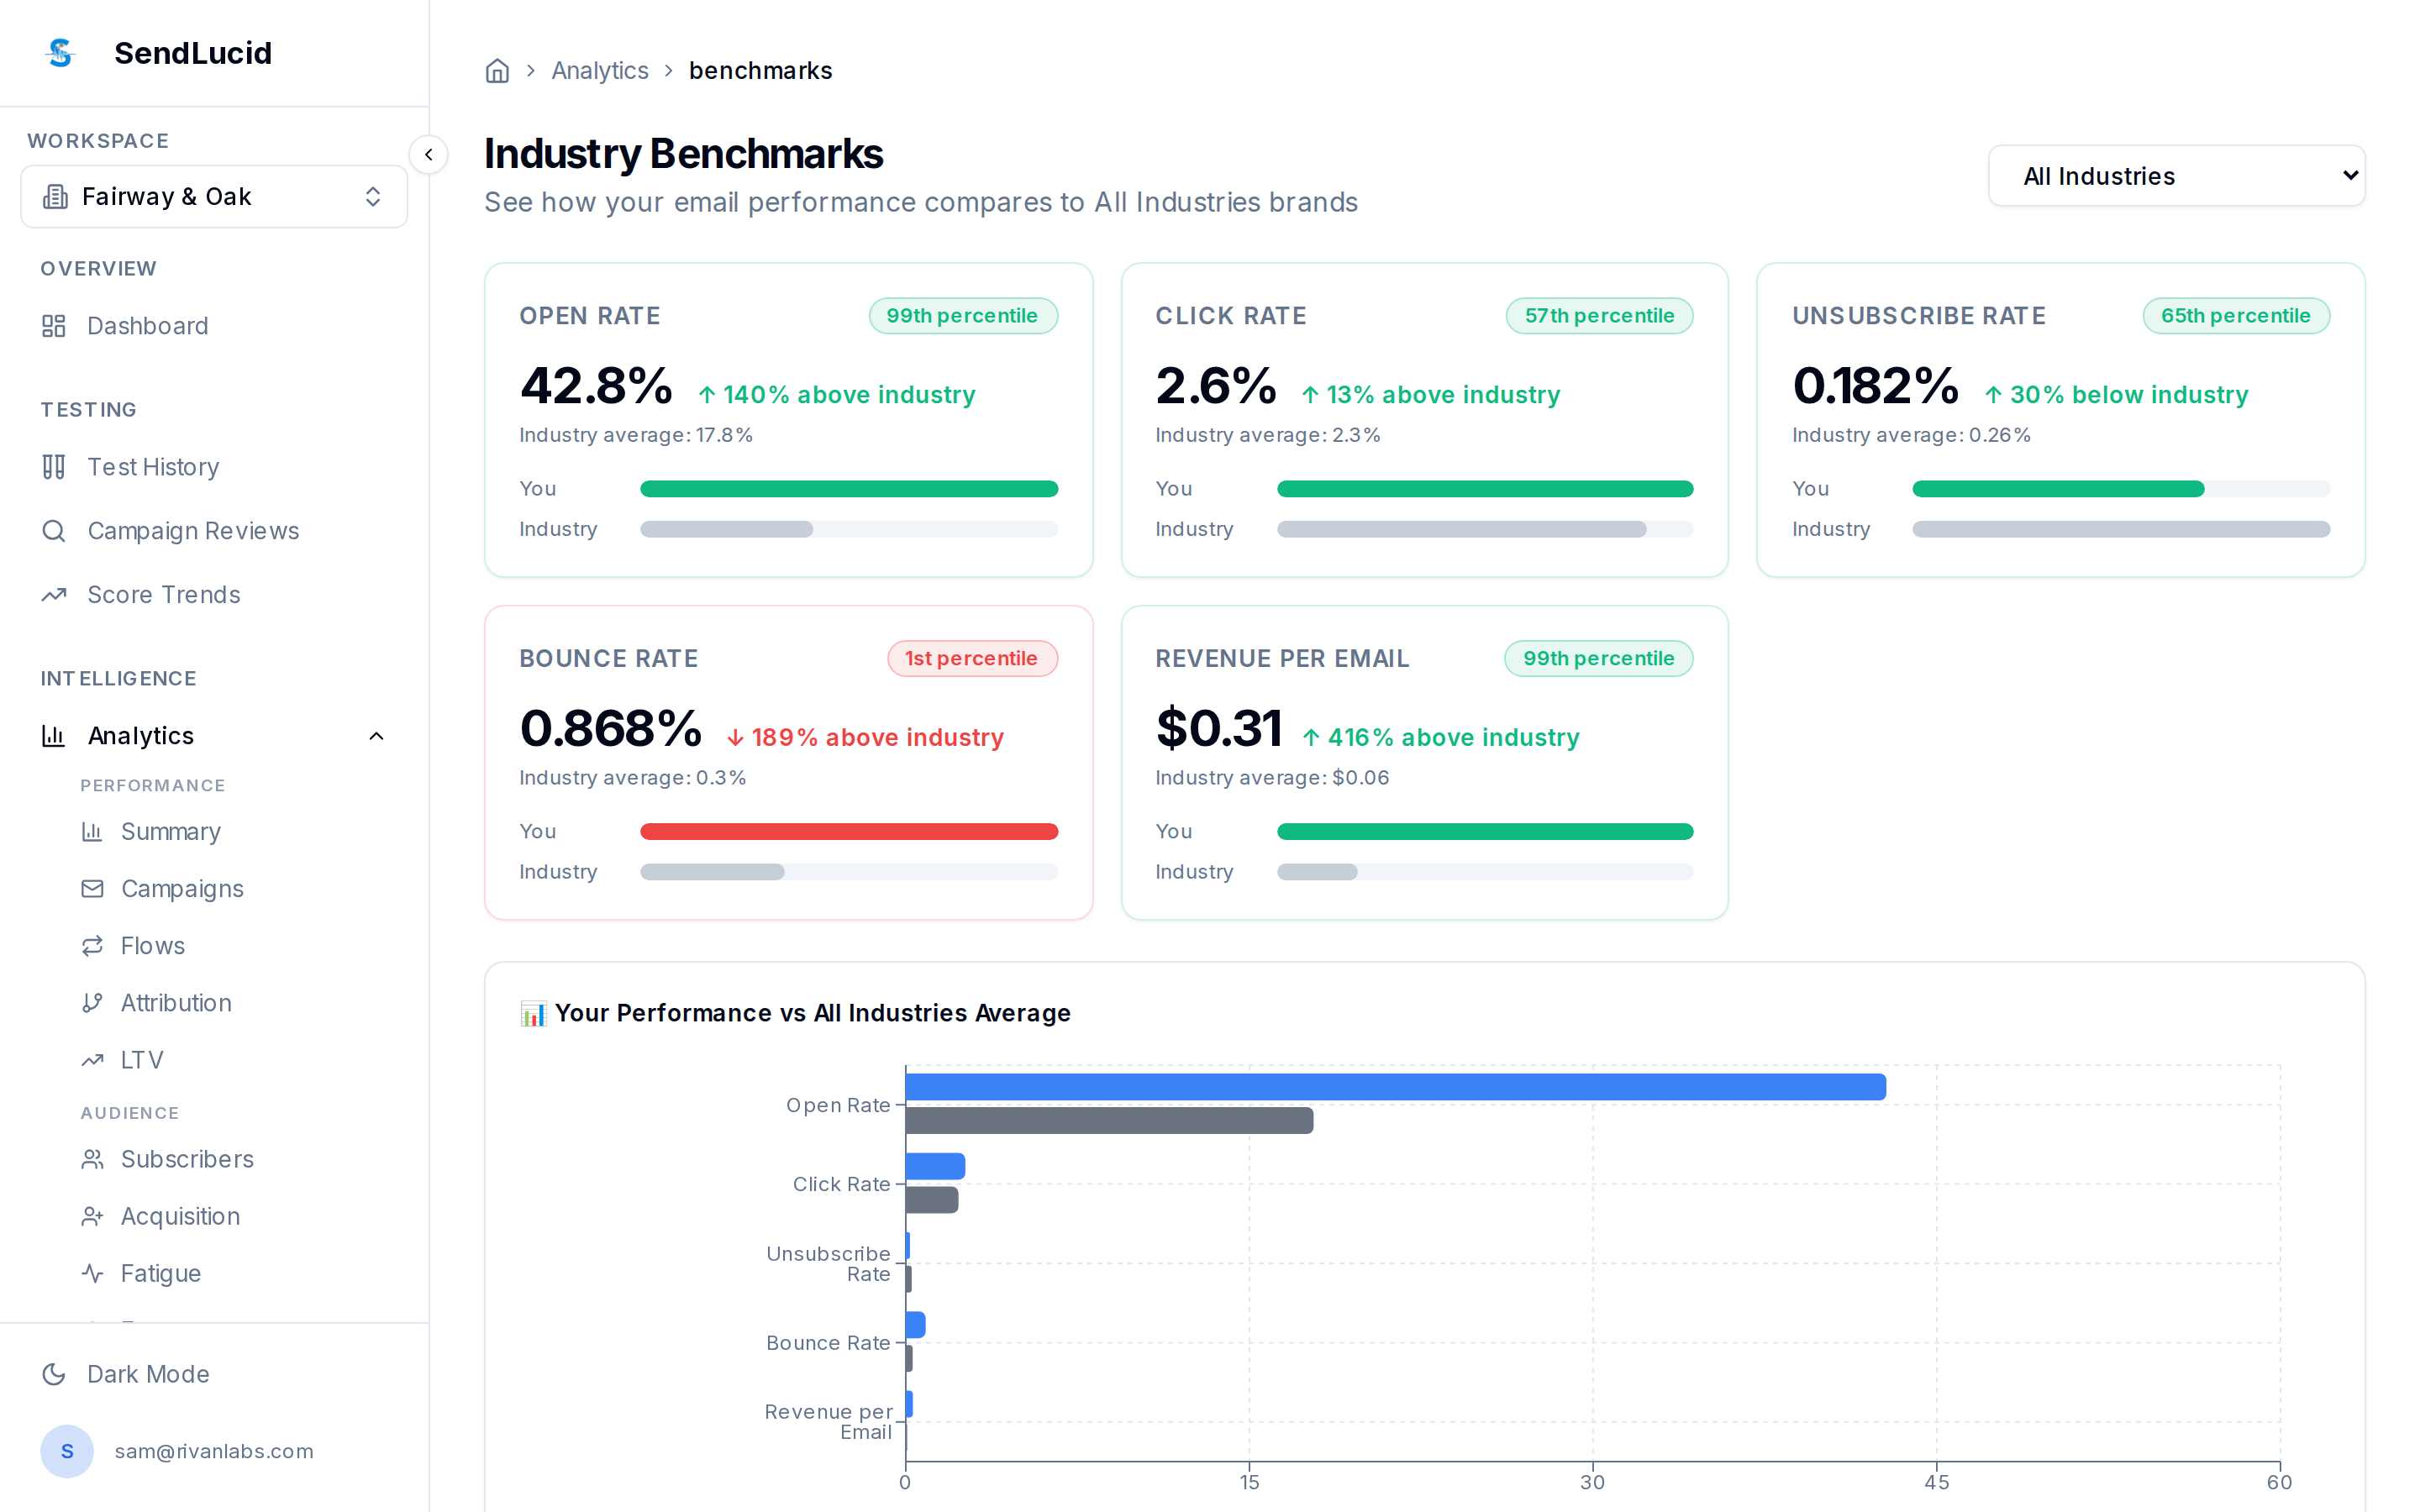Image resolution: width=2420 pixels, height=1512 pixels.
Task: Open the All Industries dropdown
Action: click(2176, 176)
